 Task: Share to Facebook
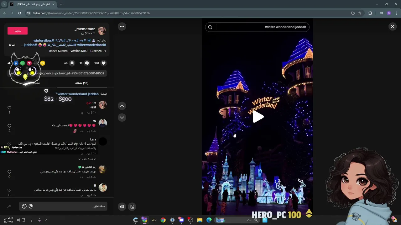click(16, 63)
